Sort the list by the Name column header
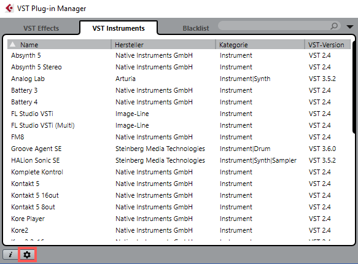Image resolution: width=358 pixels, height=264 pixels. (x=59, y=44)
